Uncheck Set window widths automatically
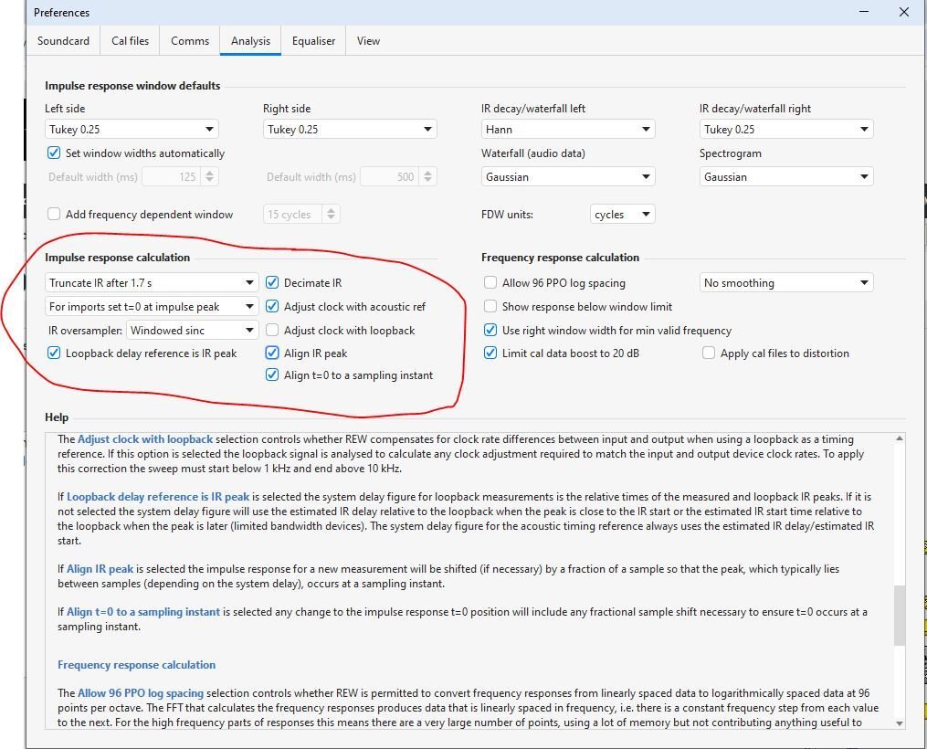 [54, 153]
